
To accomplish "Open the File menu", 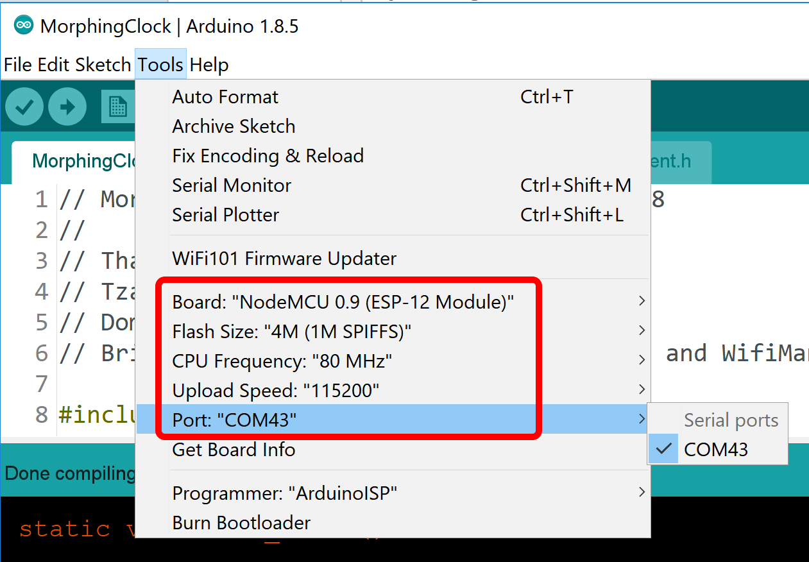I will (x=17, y=65).
